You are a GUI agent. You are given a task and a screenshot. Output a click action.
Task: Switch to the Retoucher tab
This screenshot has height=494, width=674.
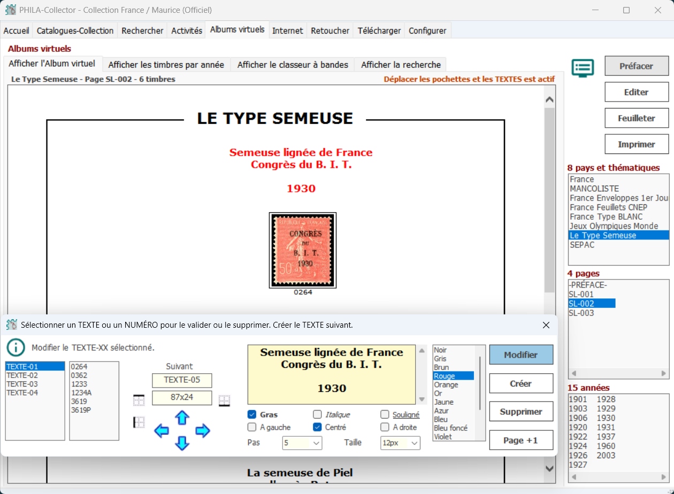(x=330, y=30)
